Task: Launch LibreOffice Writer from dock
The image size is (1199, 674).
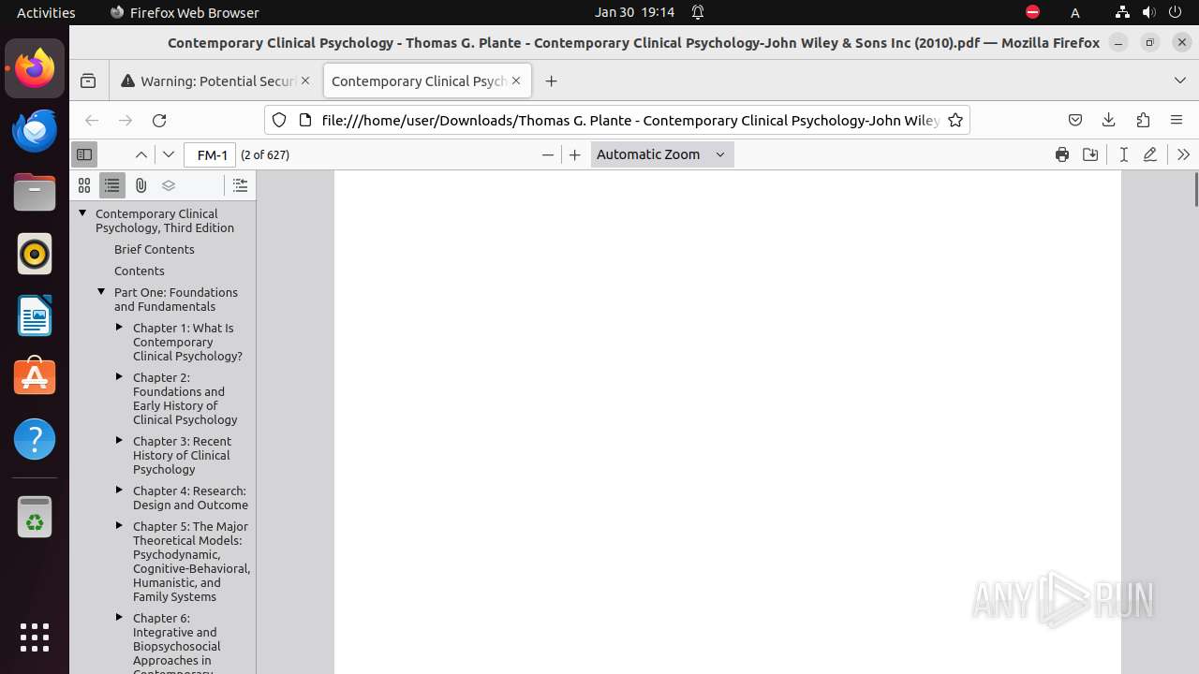Action: click(35, 315)
